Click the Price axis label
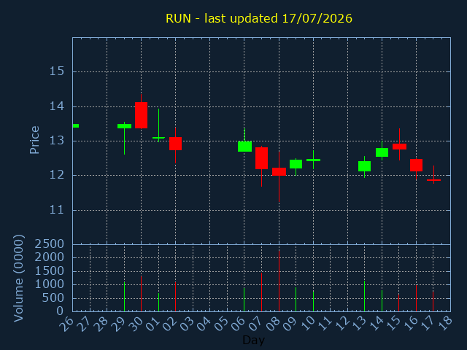Image resolution: width=467 pixels, height=350 pixels. tap(34, 140)
